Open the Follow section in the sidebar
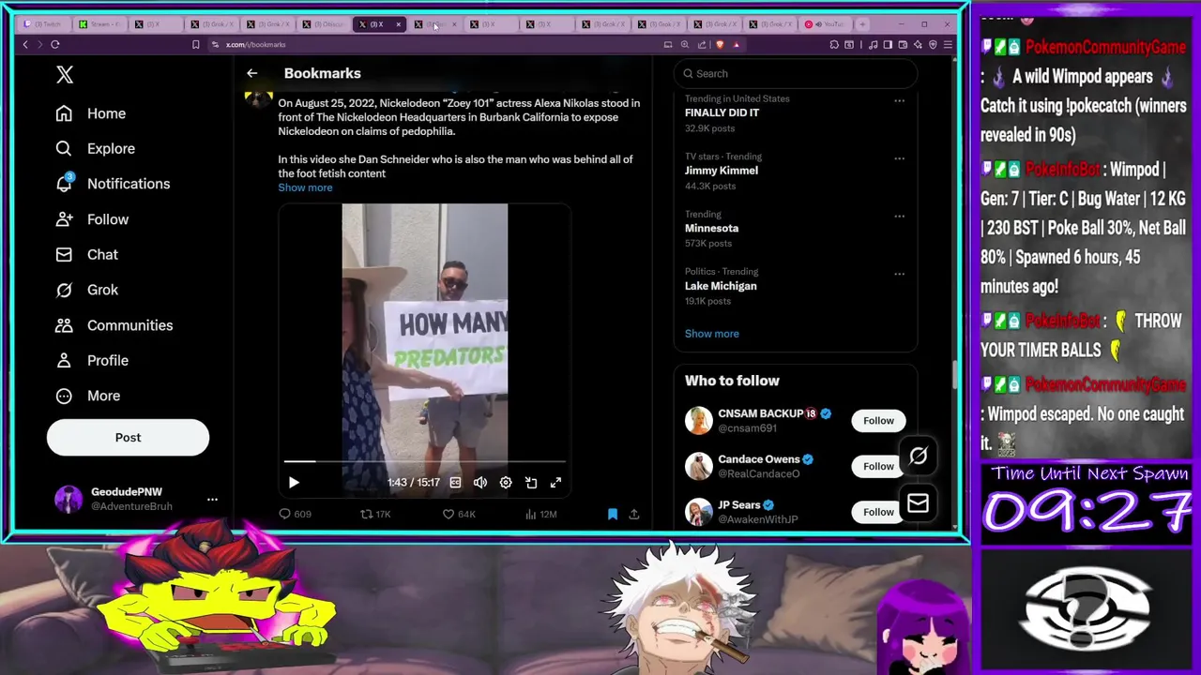This screenshot has height=675, width=1201. (92, 219)
